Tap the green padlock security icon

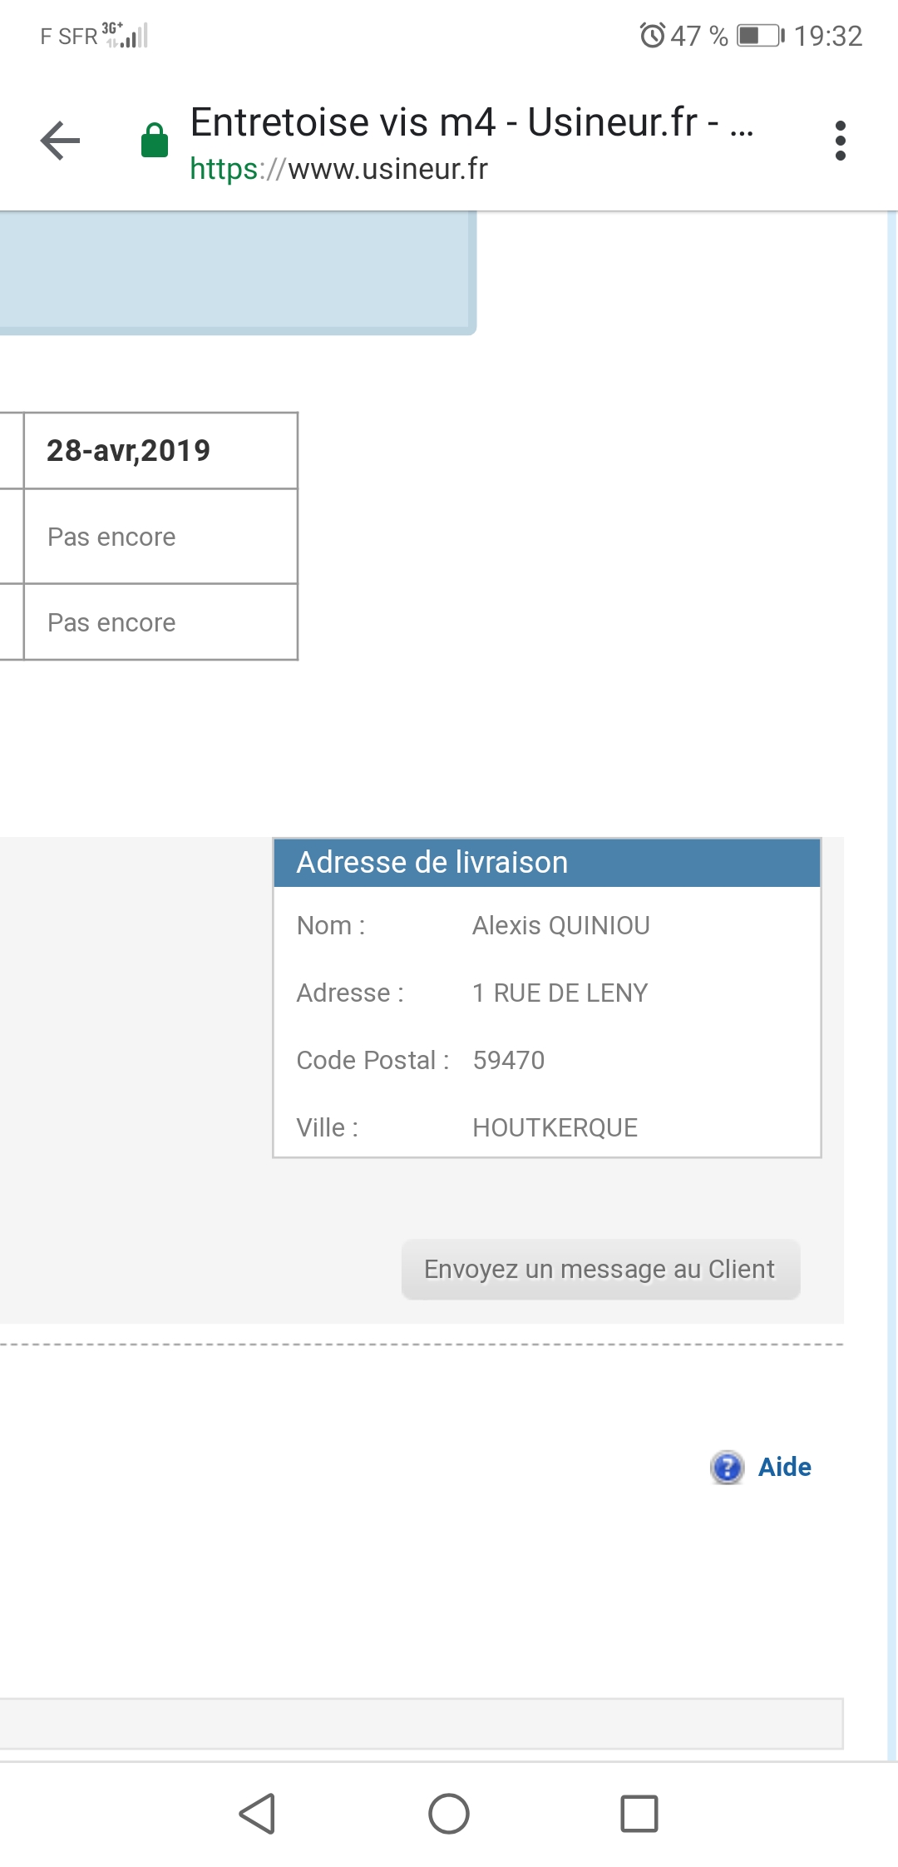tap(155, 140)
